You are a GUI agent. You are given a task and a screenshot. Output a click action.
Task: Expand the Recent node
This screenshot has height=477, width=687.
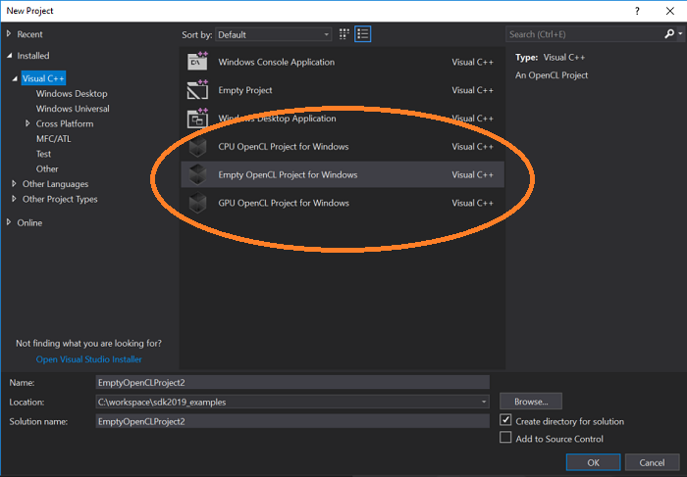[x=9, y=33]
